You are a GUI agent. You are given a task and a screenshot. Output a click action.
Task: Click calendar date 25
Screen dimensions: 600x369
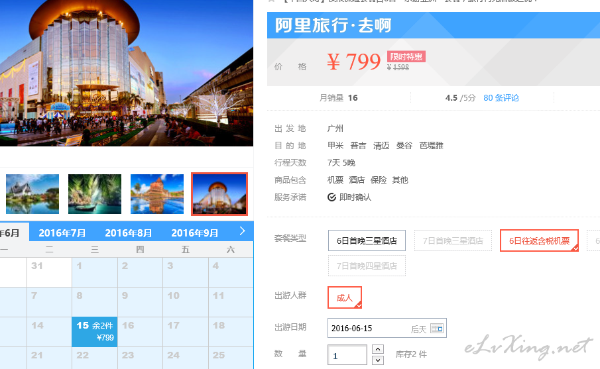[231, 358]
